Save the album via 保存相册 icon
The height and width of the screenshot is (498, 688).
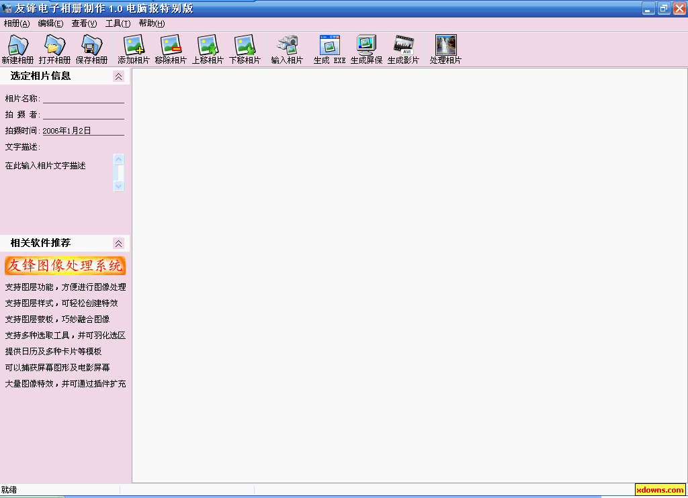(x=91, y=50)
